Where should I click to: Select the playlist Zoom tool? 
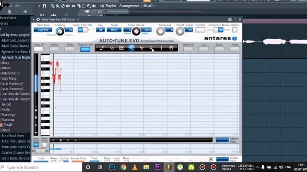(89, 6)
